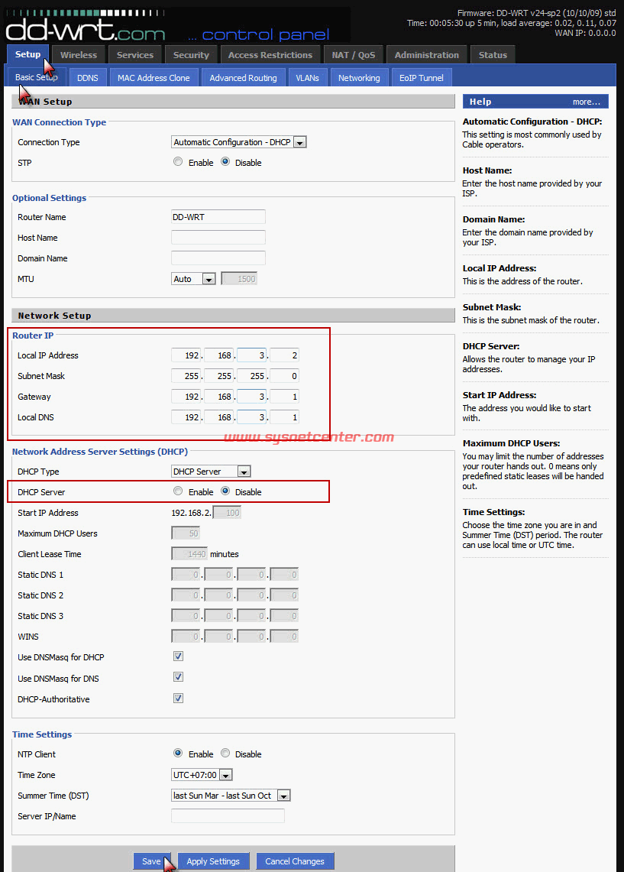Viewport: 624px width, 872px height.
Task: Click Static DNS 3 last octet field
Action: click(284, 616)
